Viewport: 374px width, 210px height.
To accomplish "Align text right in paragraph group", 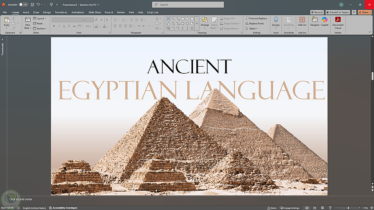I will click(x=125, y=26).
